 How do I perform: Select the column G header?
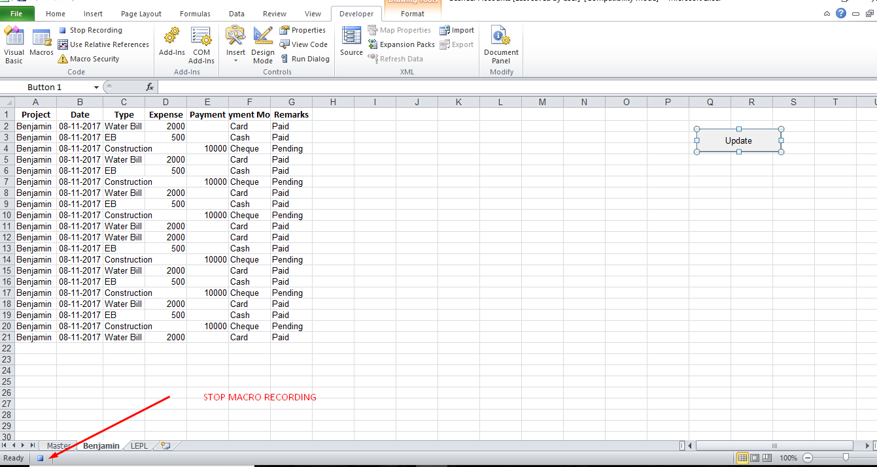tap(291, 102)
